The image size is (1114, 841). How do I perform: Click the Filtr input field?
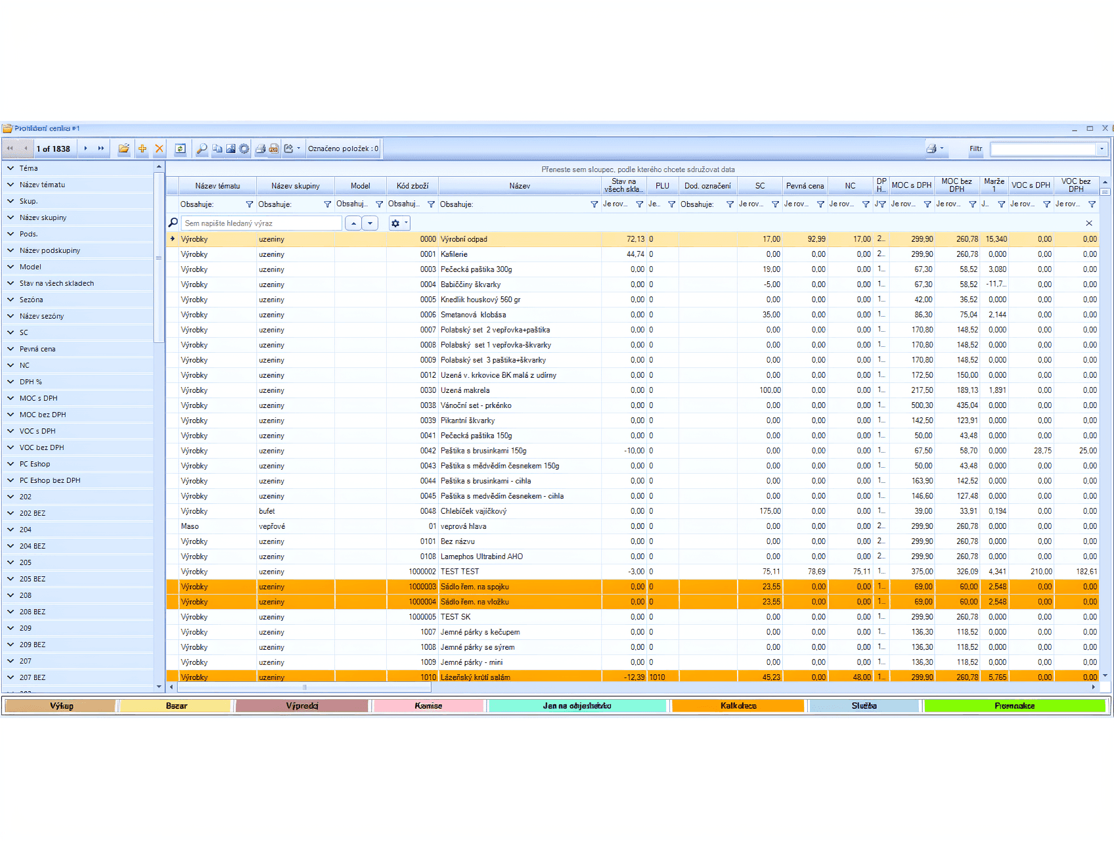click(x=1043, y=149)
